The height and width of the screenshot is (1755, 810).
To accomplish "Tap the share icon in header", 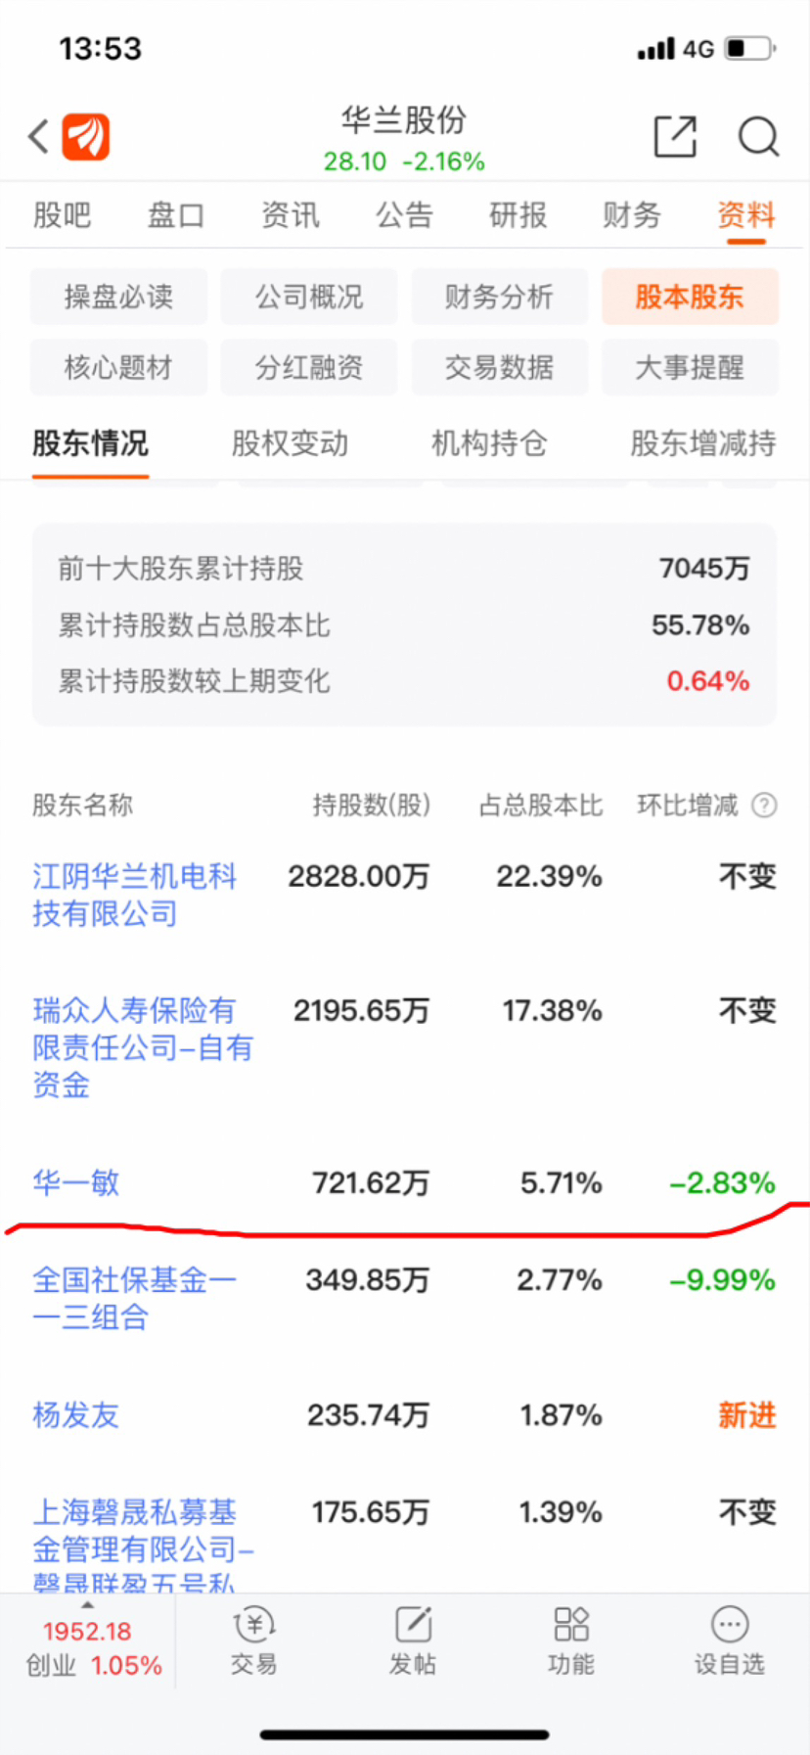I will pos(675,136).
